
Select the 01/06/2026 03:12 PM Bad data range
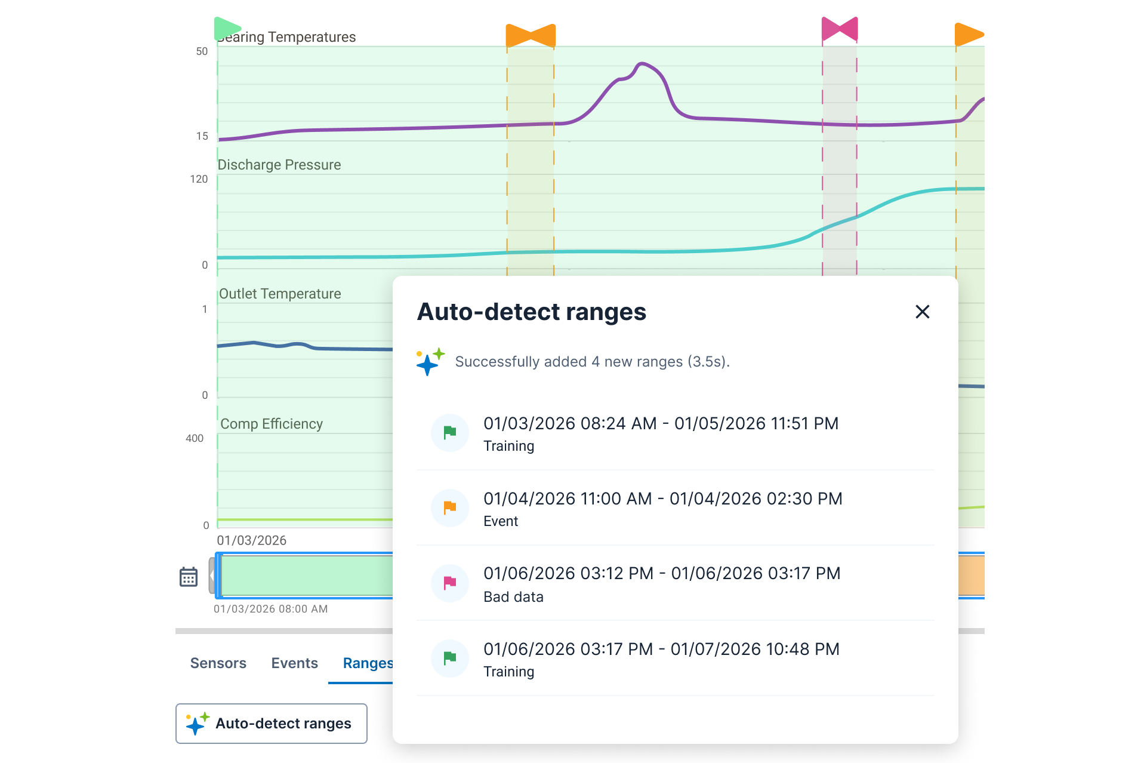661,583
